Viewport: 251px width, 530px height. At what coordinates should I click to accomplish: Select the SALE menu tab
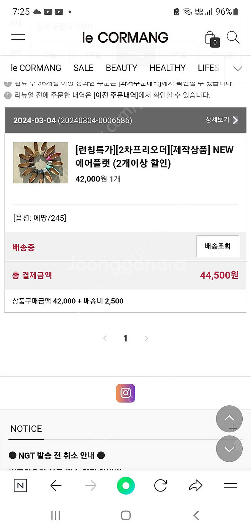click(83, 68)
